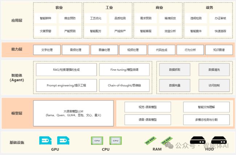Screen dimensions: 236x155
Task: Select 效益分析 under 商业
Action: (x=170, y=31)
